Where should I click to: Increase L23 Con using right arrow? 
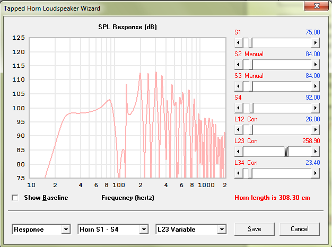(315, 152)
